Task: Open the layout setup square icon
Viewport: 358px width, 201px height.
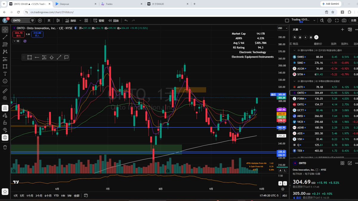Action: point(287,21)
